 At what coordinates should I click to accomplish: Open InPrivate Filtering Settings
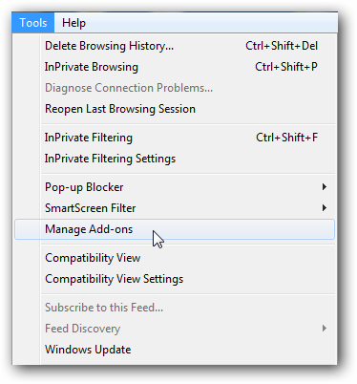tap(175, 159)
